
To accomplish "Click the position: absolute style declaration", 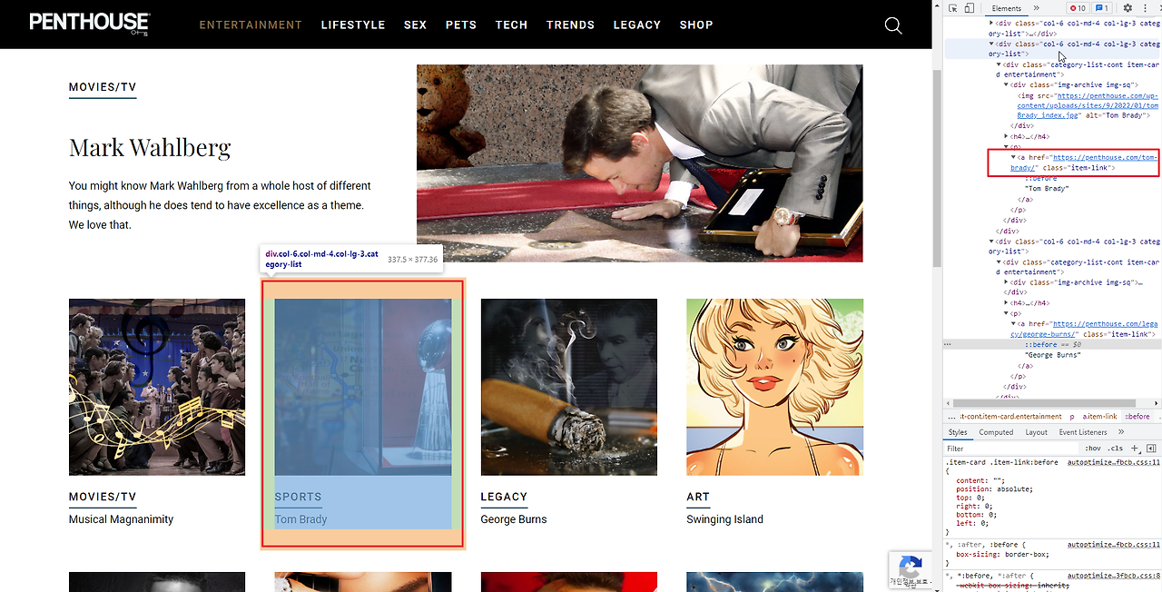I will pos(994,489).
